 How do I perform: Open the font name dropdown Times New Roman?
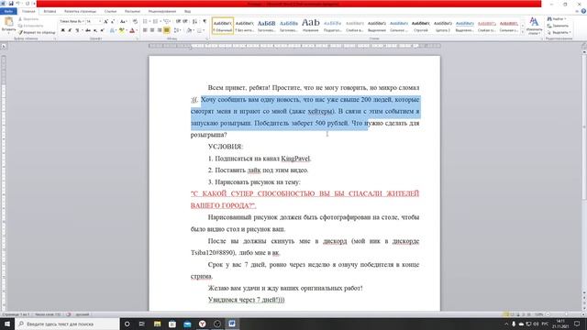point(83,22)
